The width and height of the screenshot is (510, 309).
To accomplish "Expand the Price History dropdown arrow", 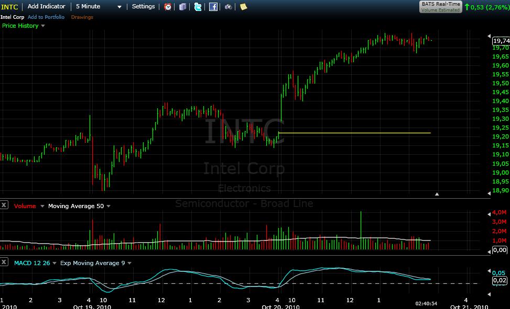I will click(x=43, y=26).
